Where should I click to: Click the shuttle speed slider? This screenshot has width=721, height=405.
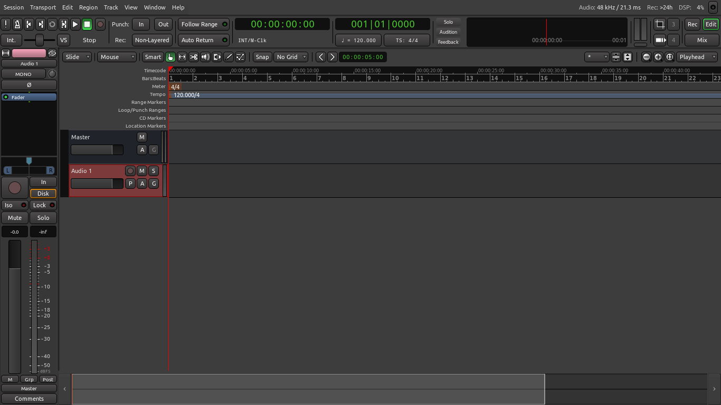tap(39, 40)
